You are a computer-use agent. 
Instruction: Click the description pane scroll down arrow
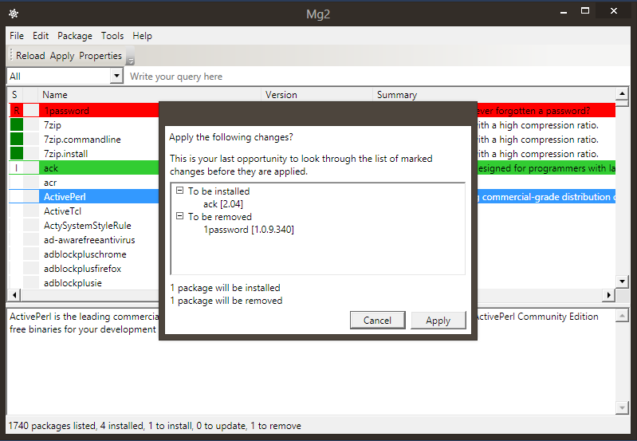622,408
